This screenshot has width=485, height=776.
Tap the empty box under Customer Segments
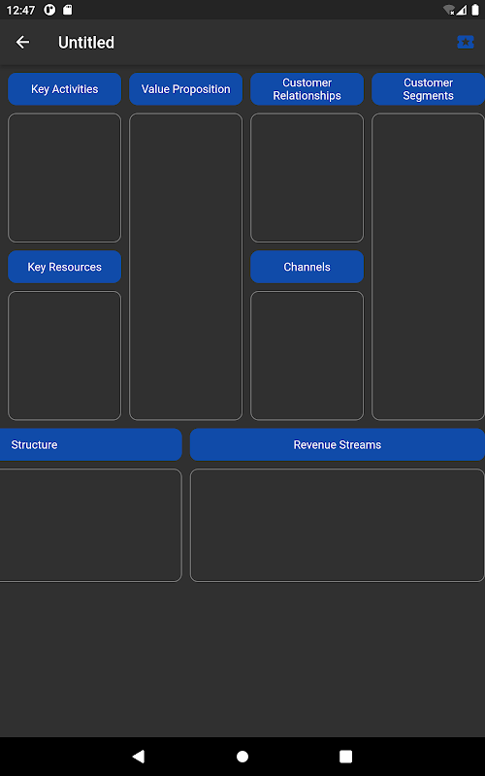pos(428,267)
